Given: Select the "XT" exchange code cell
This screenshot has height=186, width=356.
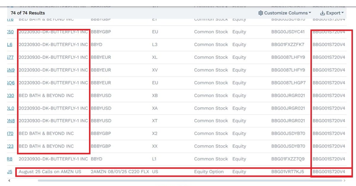Looking at the screenshot, I should pos(155,121).
